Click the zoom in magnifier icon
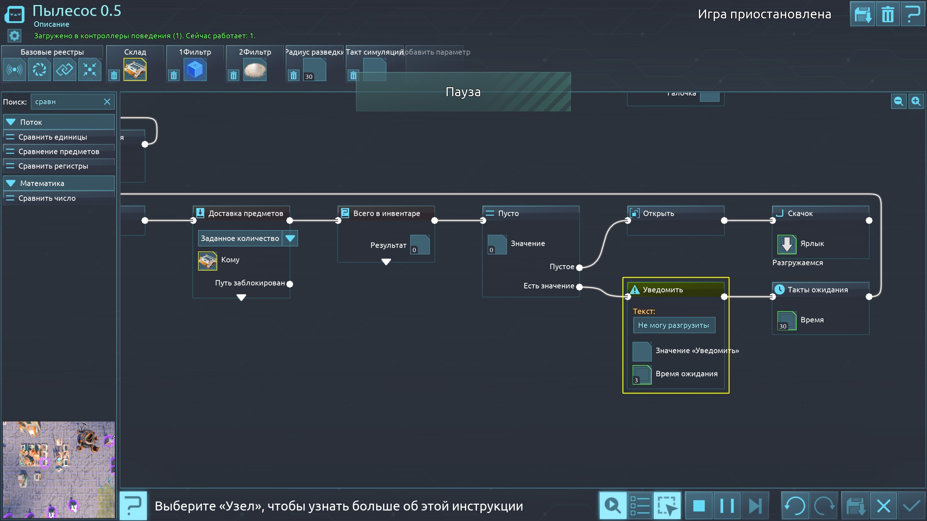The image size is (927, 521). 916,101
